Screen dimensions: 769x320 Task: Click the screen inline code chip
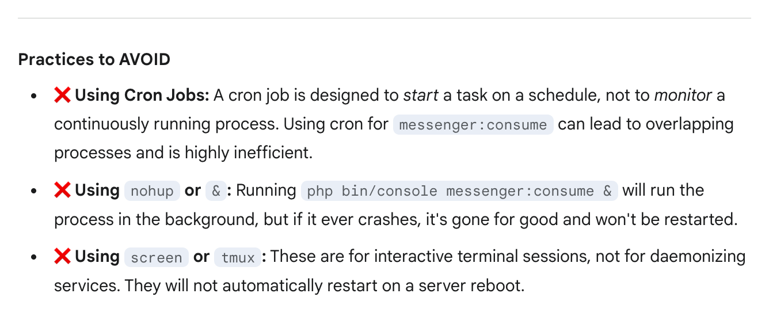(157, 257)
